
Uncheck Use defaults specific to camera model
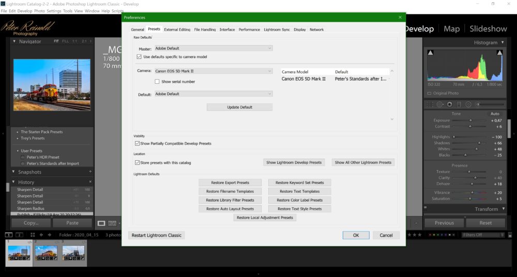(139, 56)
